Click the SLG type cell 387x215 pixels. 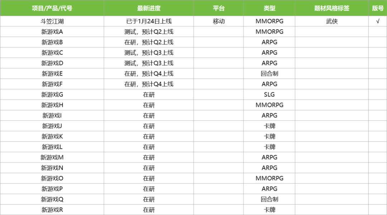click(x=269, y=95)
